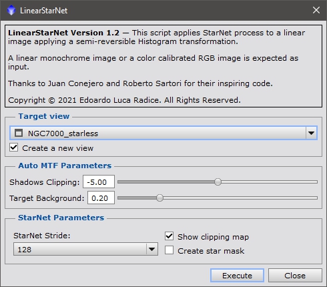Click the Target Background value field
Image resolution: width=327 pixels, height=287 pixels.
[x=101, y=198]
